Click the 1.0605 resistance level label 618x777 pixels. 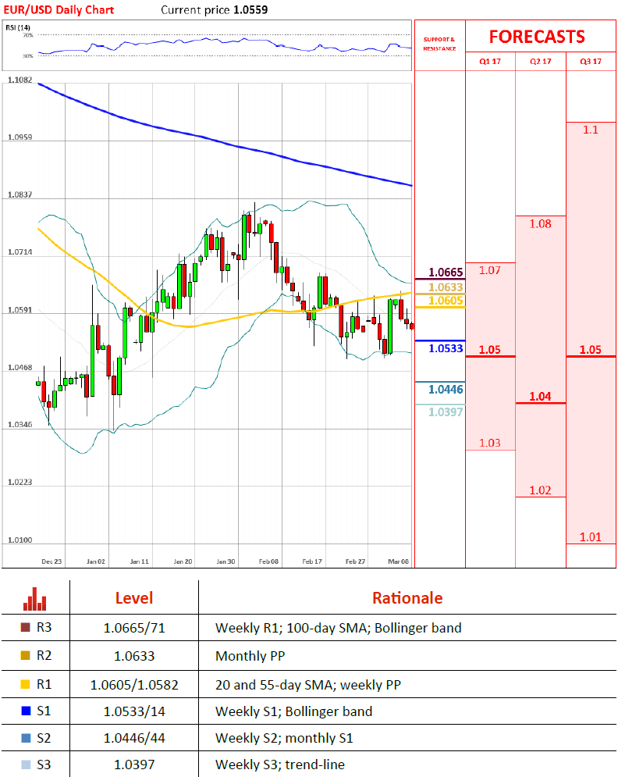click(446, 301)
